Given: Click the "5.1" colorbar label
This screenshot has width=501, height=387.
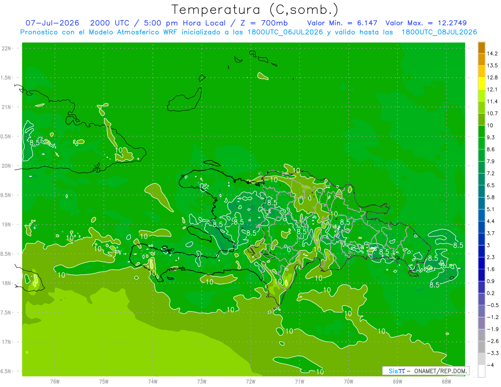Looking at the screenshot, I should click(491, 209).
